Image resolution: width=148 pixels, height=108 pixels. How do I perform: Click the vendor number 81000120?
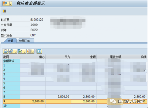click(x=37, y=20)
